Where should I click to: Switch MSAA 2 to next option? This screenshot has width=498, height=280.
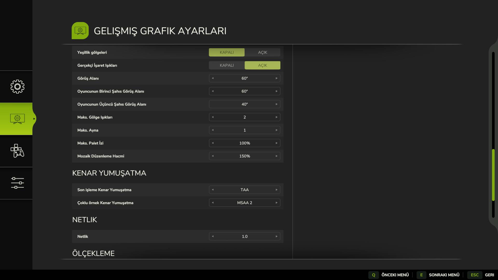pos(276,203)
